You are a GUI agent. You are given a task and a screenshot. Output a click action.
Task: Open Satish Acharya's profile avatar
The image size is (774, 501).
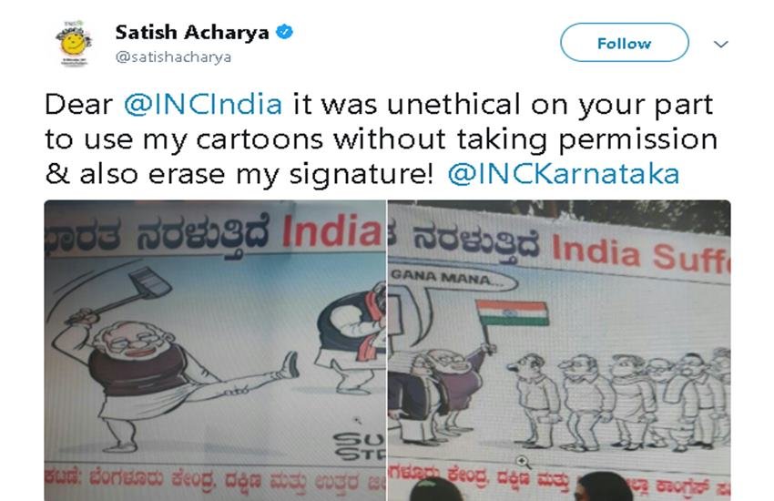click(x=74, y=44)
